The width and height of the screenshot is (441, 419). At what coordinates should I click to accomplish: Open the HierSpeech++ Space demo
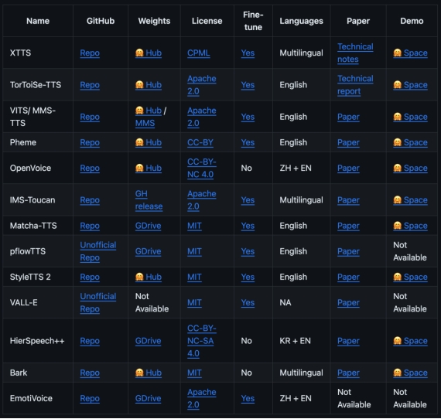[410, 341]
